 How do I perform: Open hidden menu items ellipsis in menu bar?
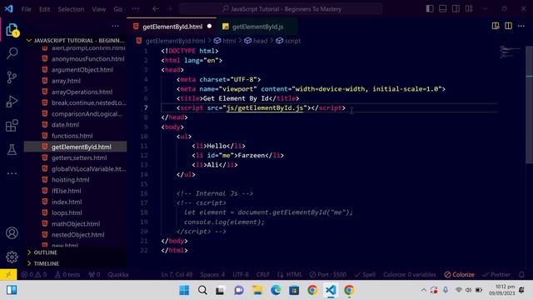pyautogui.click(x=135, y=9)
